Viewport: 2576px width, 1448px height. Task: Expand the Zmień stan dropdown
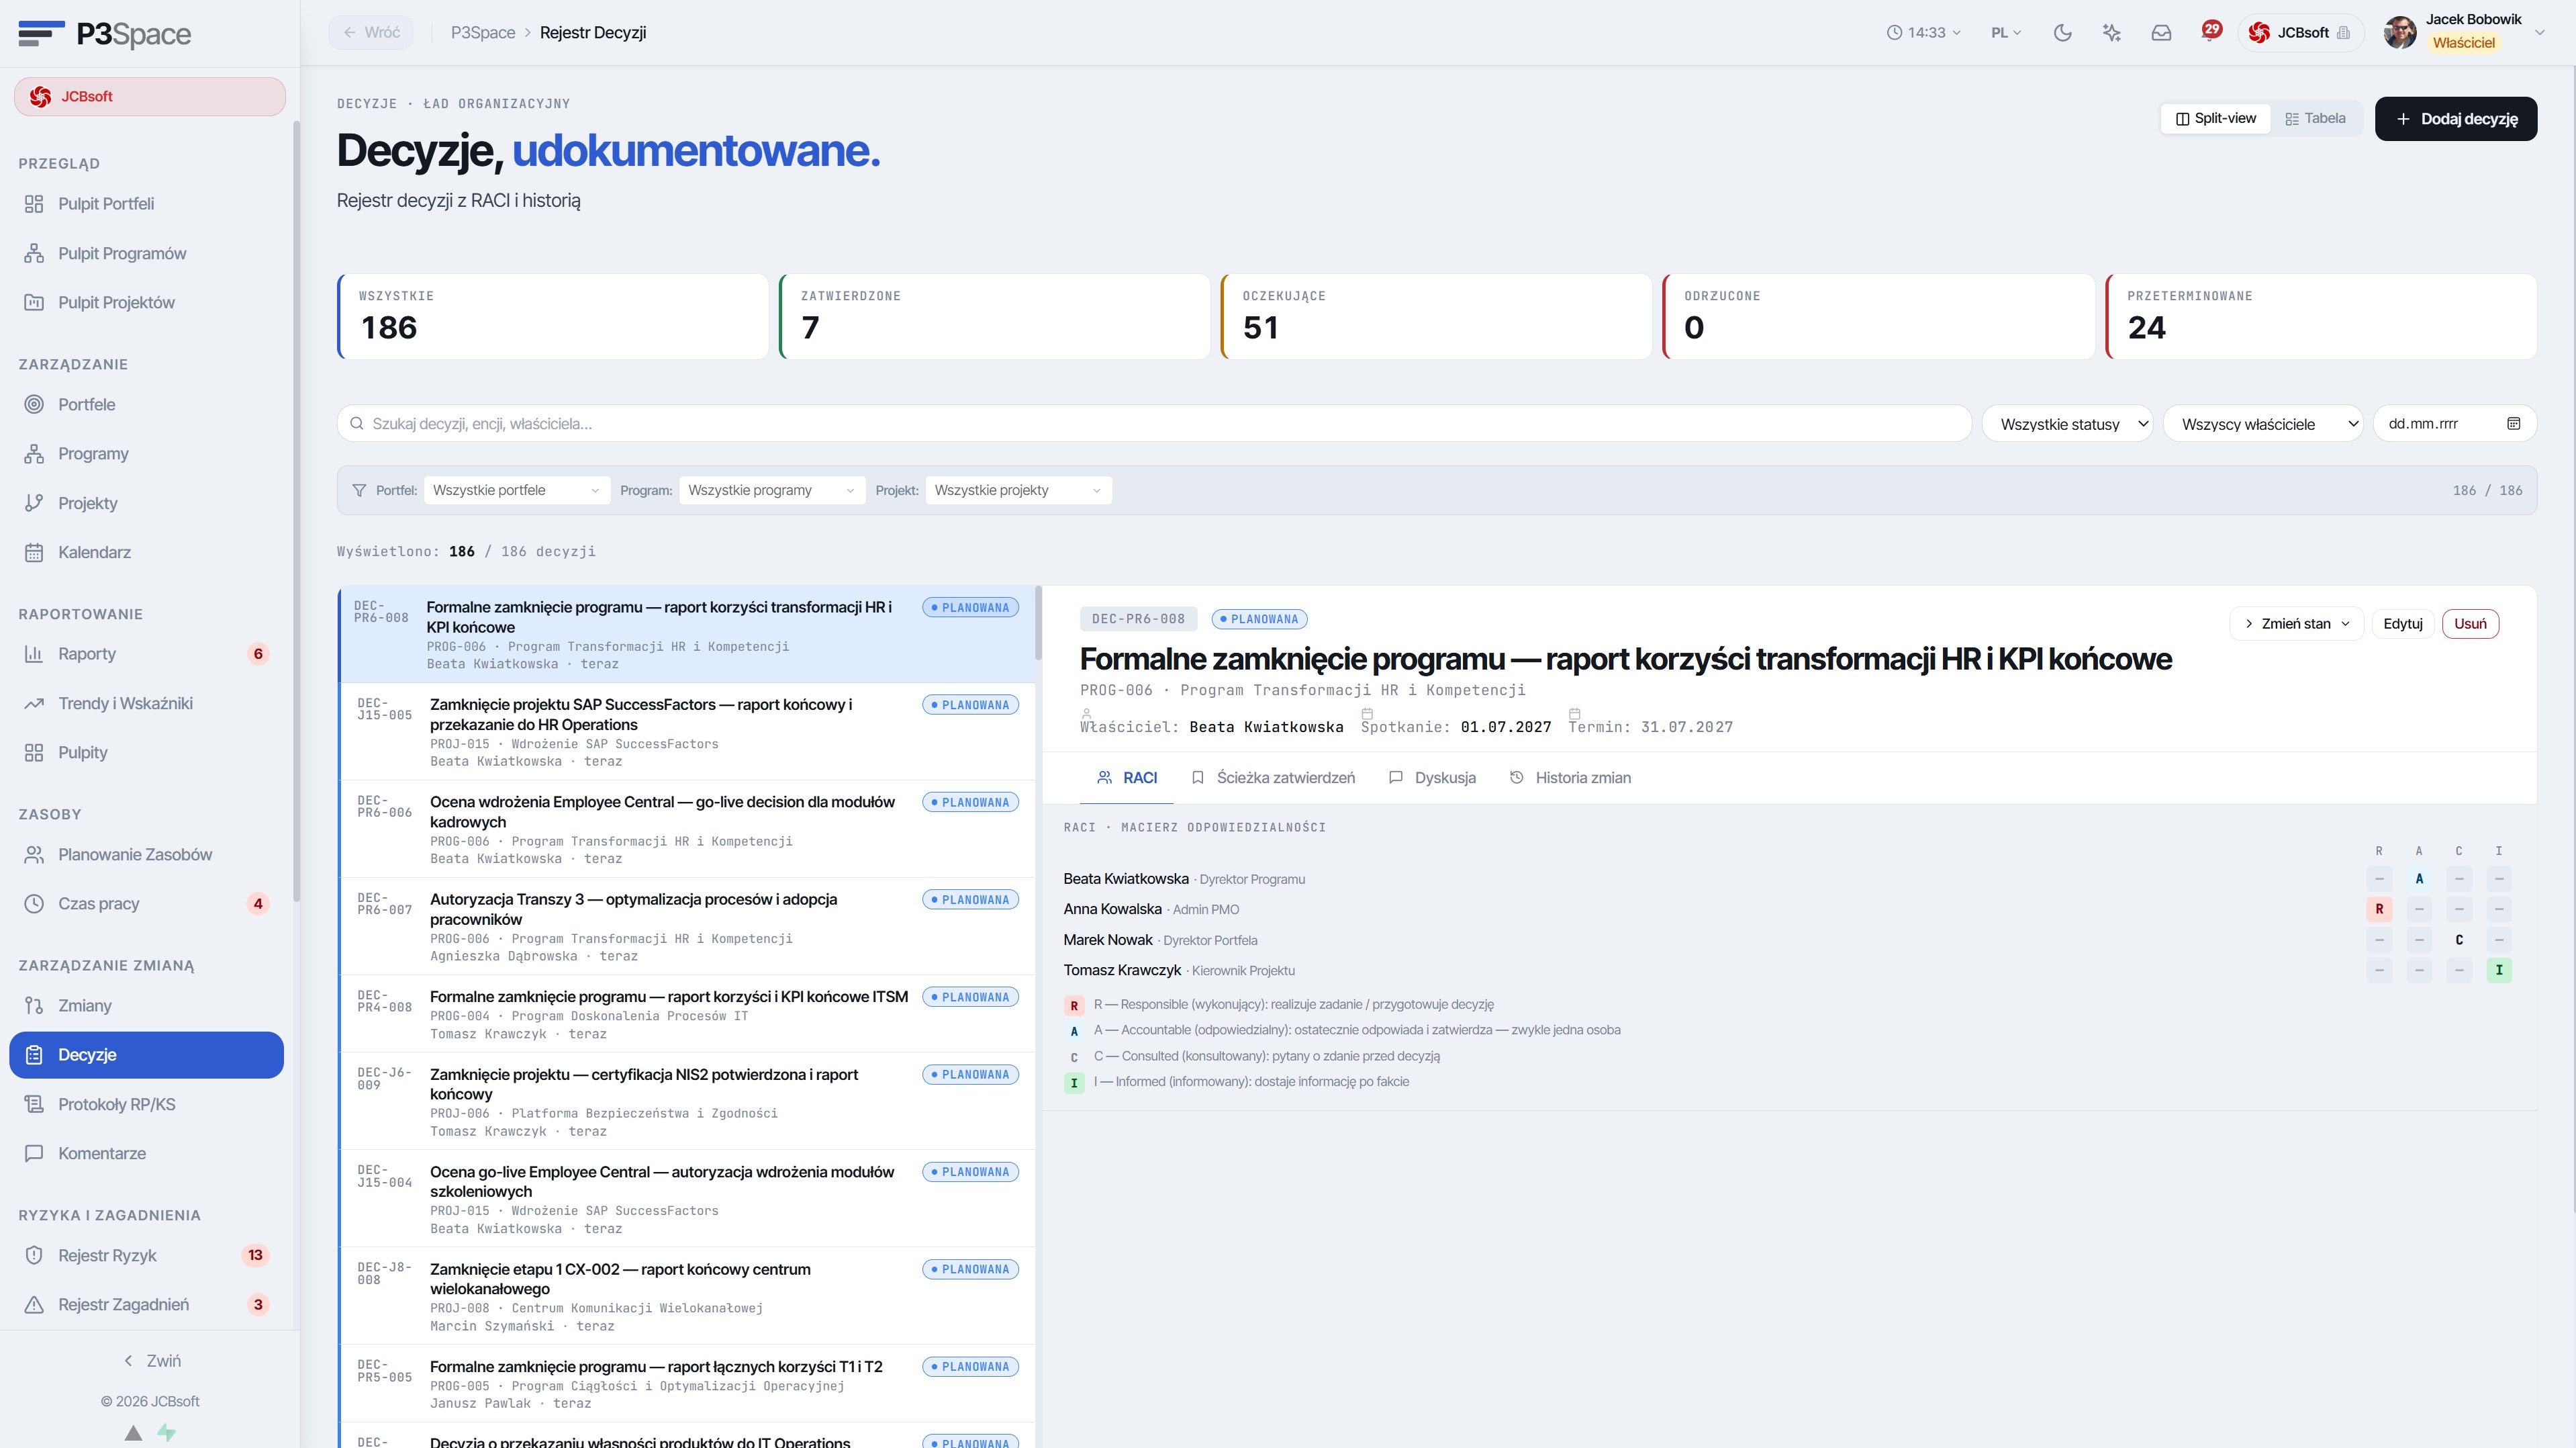click(2297, 623)
